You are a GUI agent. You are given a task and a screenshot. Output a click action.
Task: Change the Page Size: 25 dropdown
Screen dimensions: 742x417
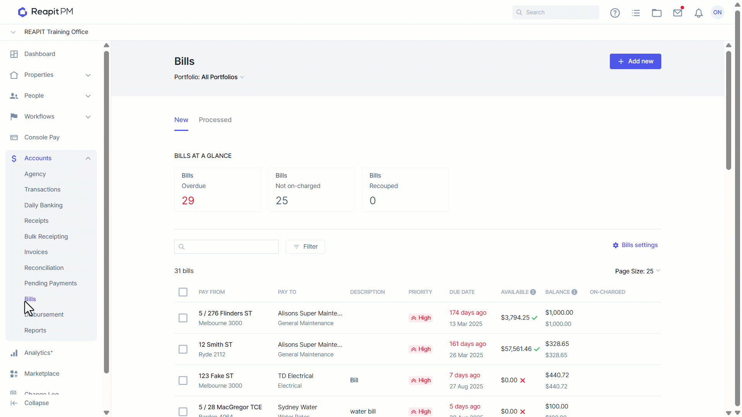(x=637, y=271)
